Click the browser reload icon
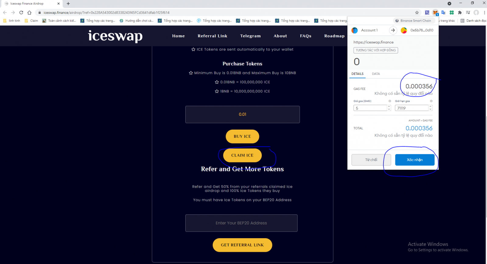Screen dimensions: 487x264 point(21,12)
